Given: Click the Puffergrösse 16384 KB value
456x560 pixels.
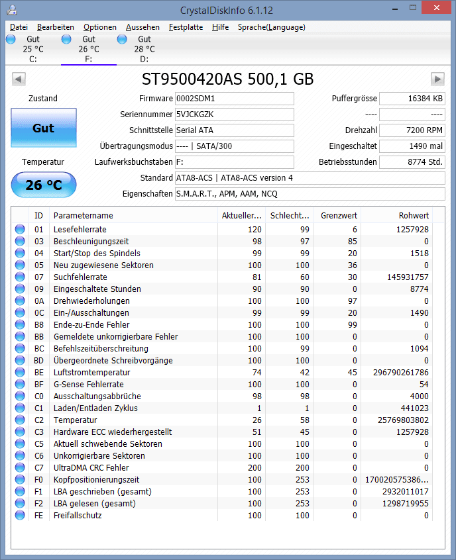Looking at the screenshot, I should pyautogui.click(x=412, y=99).
